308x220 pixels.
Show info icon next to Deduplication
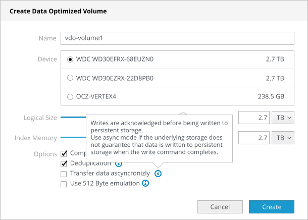tap(119, 164)
